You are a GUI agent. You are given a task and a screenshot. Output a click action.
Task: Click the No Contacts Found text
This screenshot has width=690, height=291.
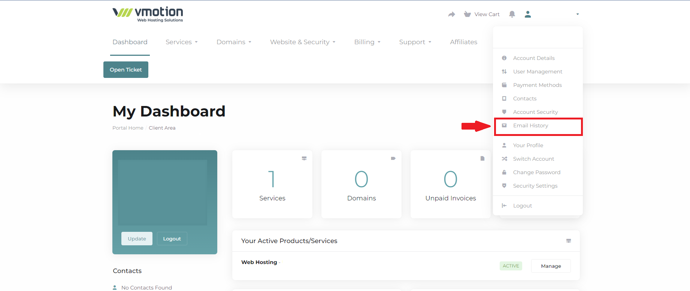click(x=146, y=288)
